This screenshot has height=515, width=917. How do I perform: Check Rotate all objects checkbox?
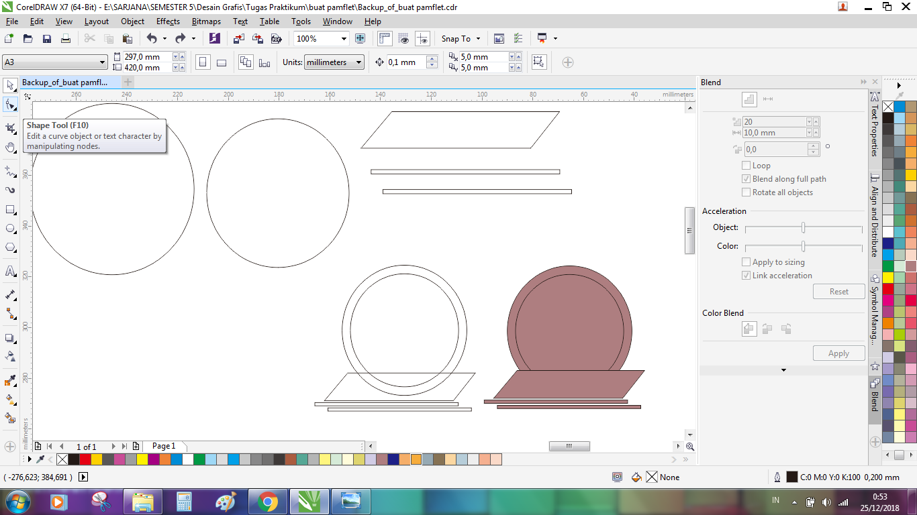point(746,192)
